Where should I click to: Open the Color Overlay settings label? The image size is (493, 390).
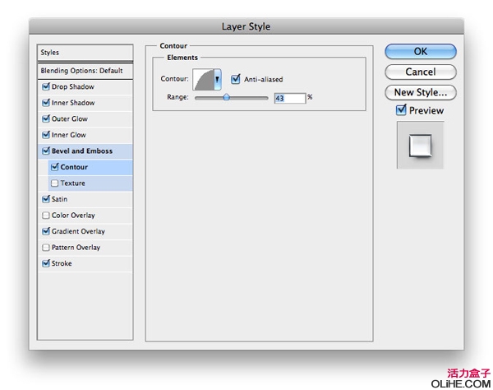[x=73, y=215]
